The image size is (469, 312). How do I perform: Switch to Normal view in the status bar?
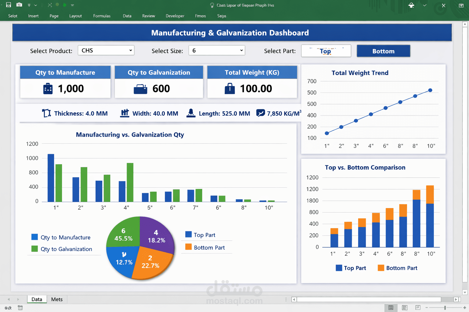click(391, 308)
